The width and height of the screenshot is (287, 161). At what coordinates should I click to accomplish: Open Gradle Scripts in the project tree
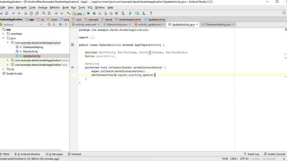[14, 73]
